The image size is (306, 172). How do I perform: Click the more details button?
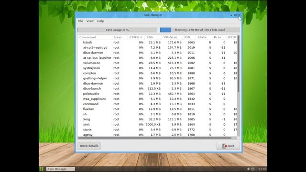89,146
